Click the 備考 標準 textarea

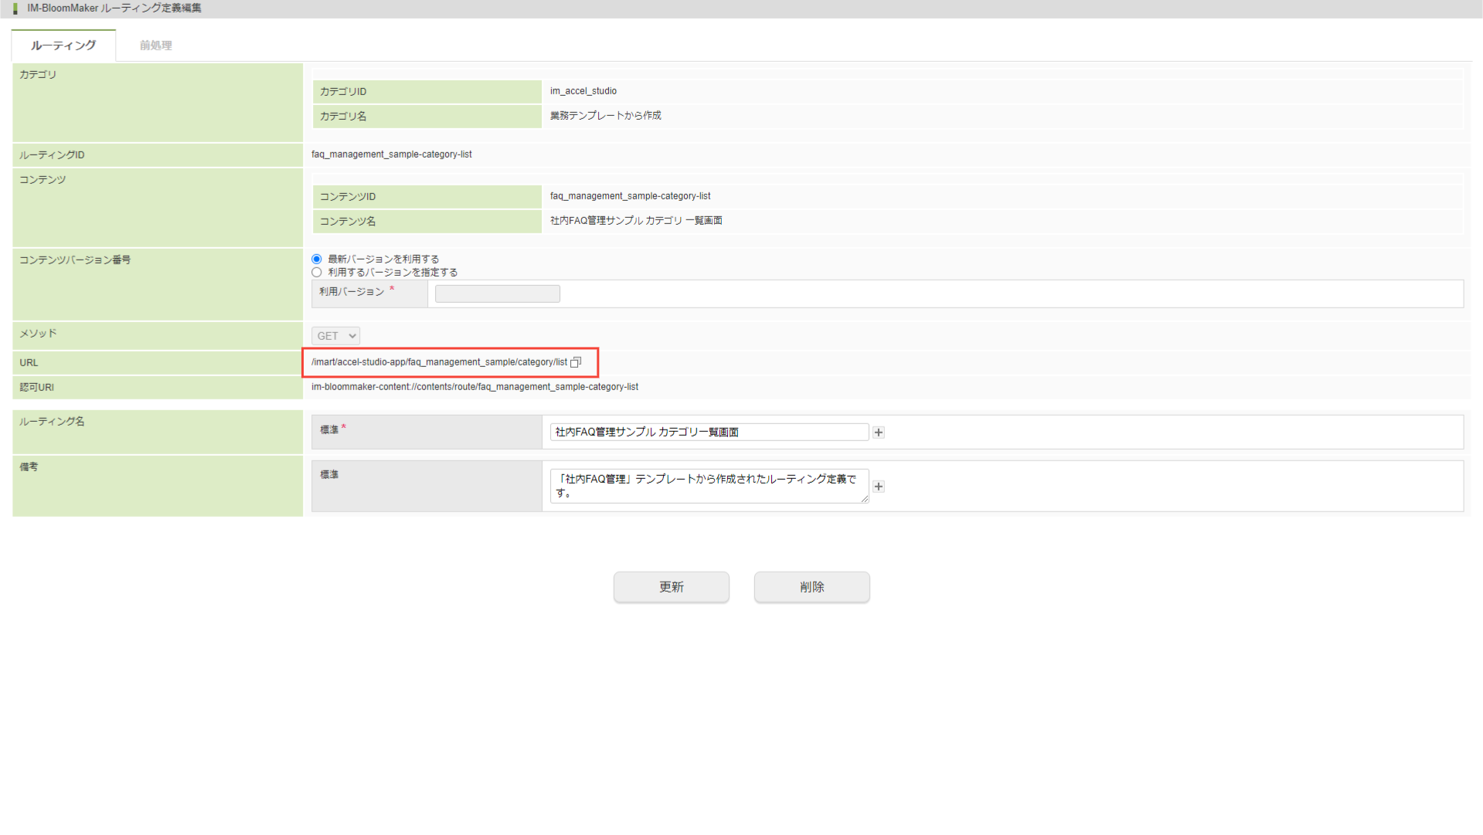(x=709, y=486)
